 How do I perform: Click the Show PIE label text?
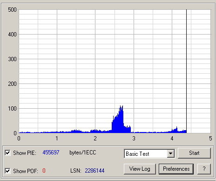tap(25, 153)
